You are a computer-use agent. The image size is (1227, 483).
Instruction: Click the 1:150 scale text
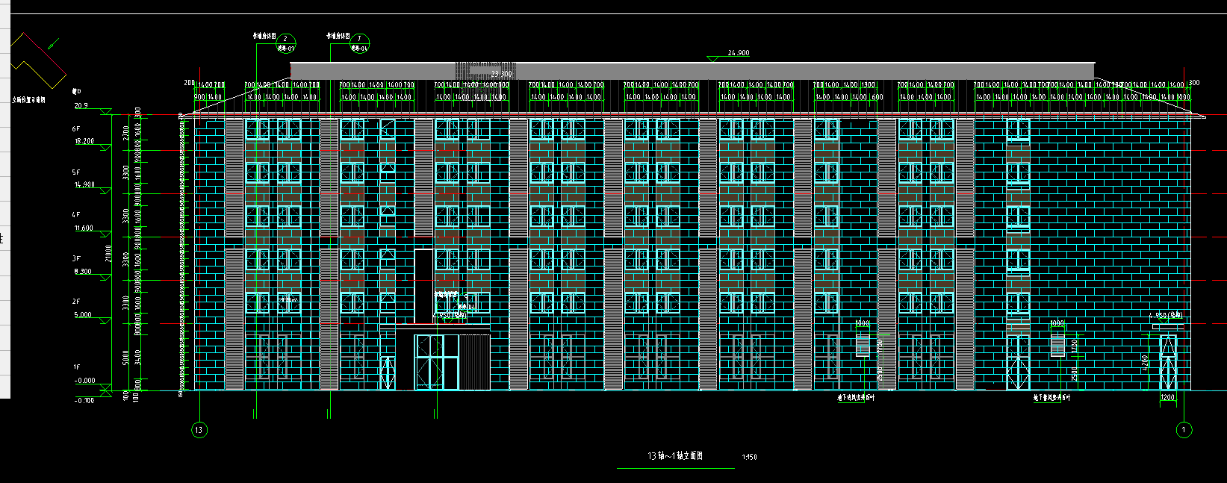click(749, 457)
